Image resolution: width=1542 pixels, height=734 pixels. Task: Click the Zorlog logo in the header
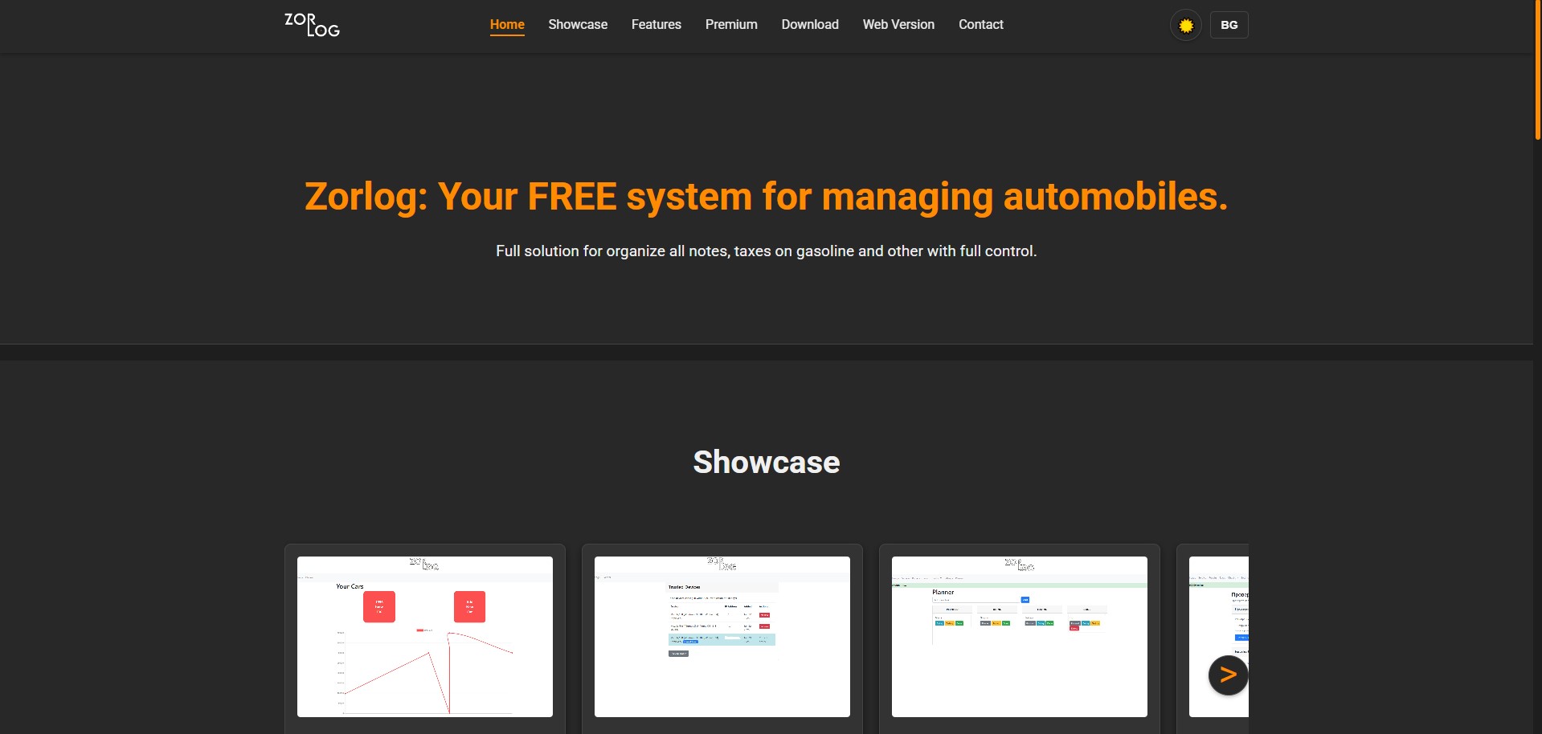(312, 25)
